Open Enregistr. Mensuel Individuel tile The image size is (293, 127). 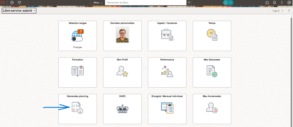167,108
